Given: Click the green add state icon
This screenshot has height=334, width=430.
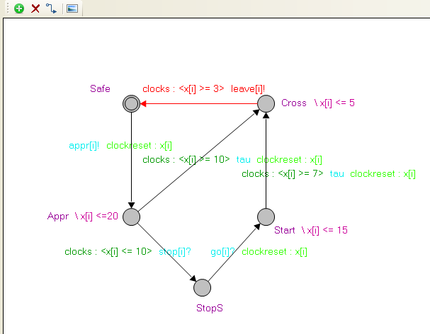Looking at the screenshot, I should [19, 8].
